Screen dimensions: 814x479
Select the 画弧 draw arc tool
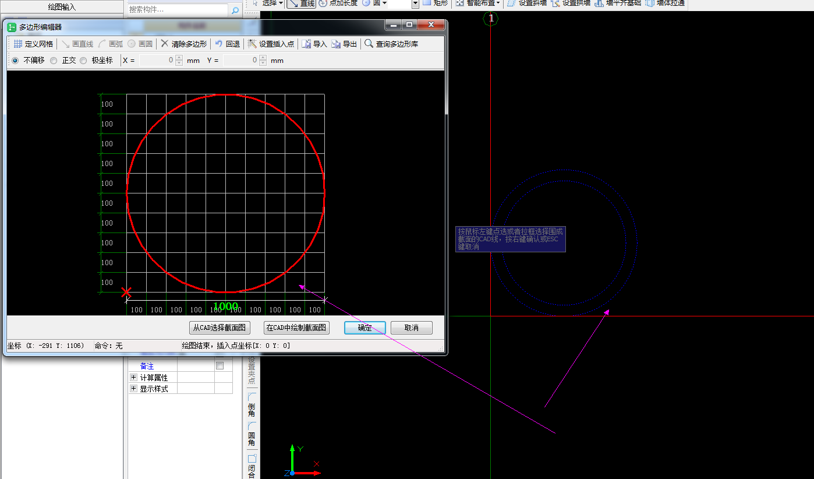click(x=111, y=44)
